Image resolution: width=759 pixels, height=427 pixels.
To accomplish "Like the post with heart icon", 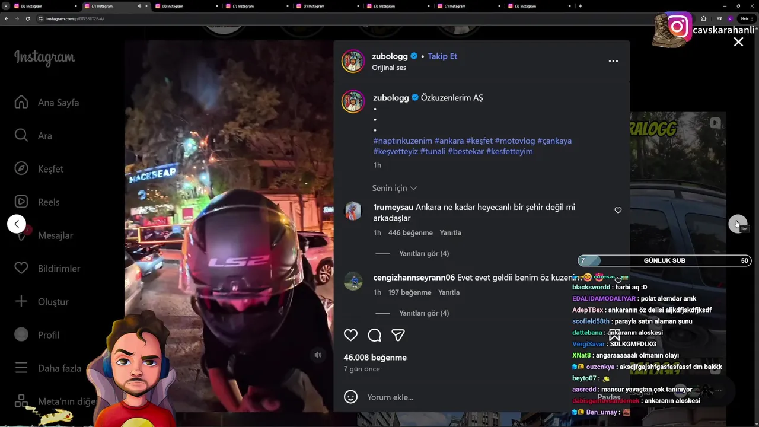I will click(350, 335).
